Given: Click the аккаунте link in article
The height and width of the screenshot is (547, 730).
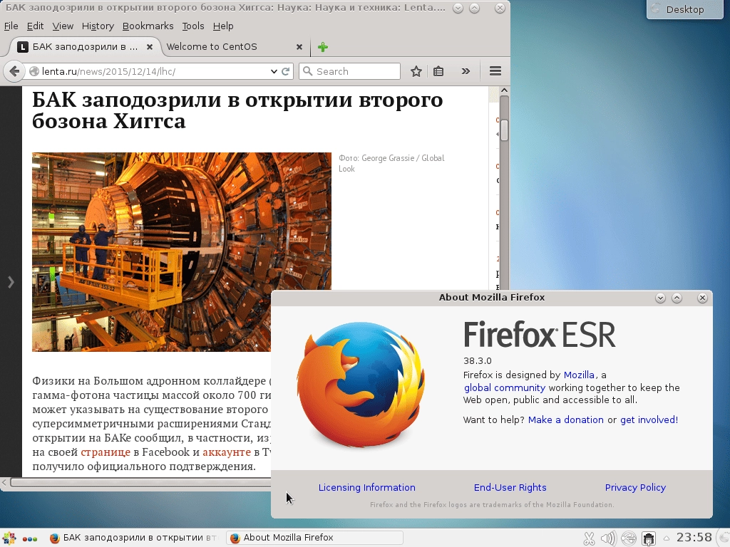Looking at the screenshot, I should pos(227,452).
